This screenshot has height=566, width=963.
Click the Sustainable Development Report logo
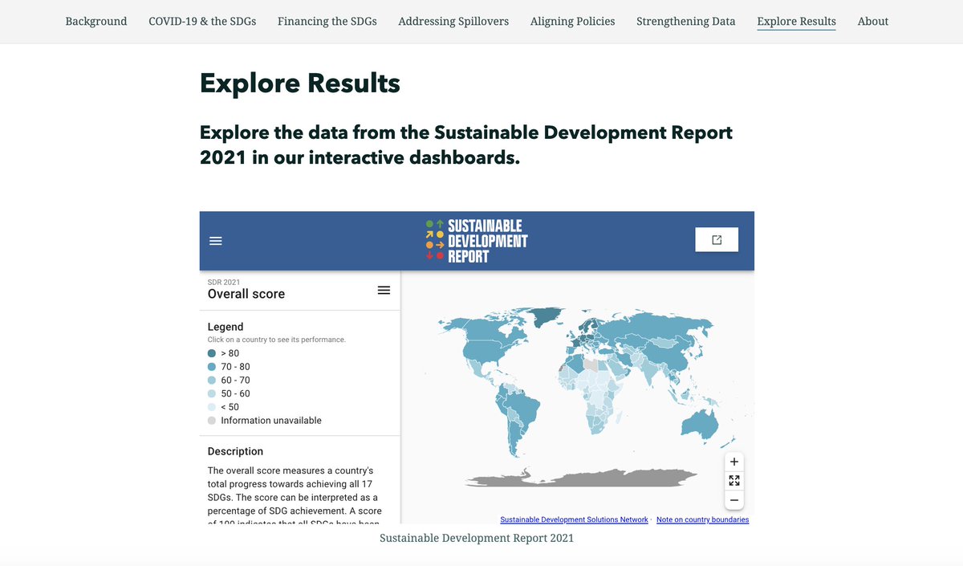477,241
